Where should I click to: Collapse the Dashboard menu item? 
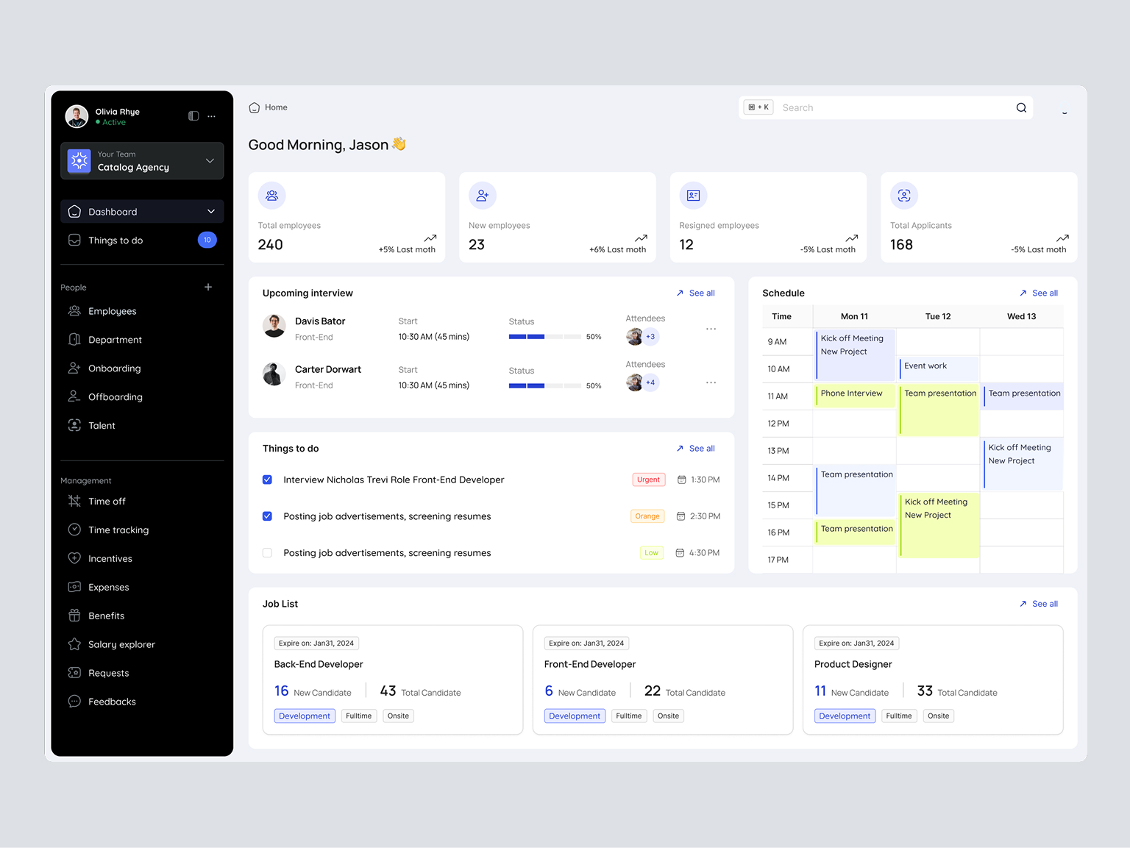coord(211,211)
